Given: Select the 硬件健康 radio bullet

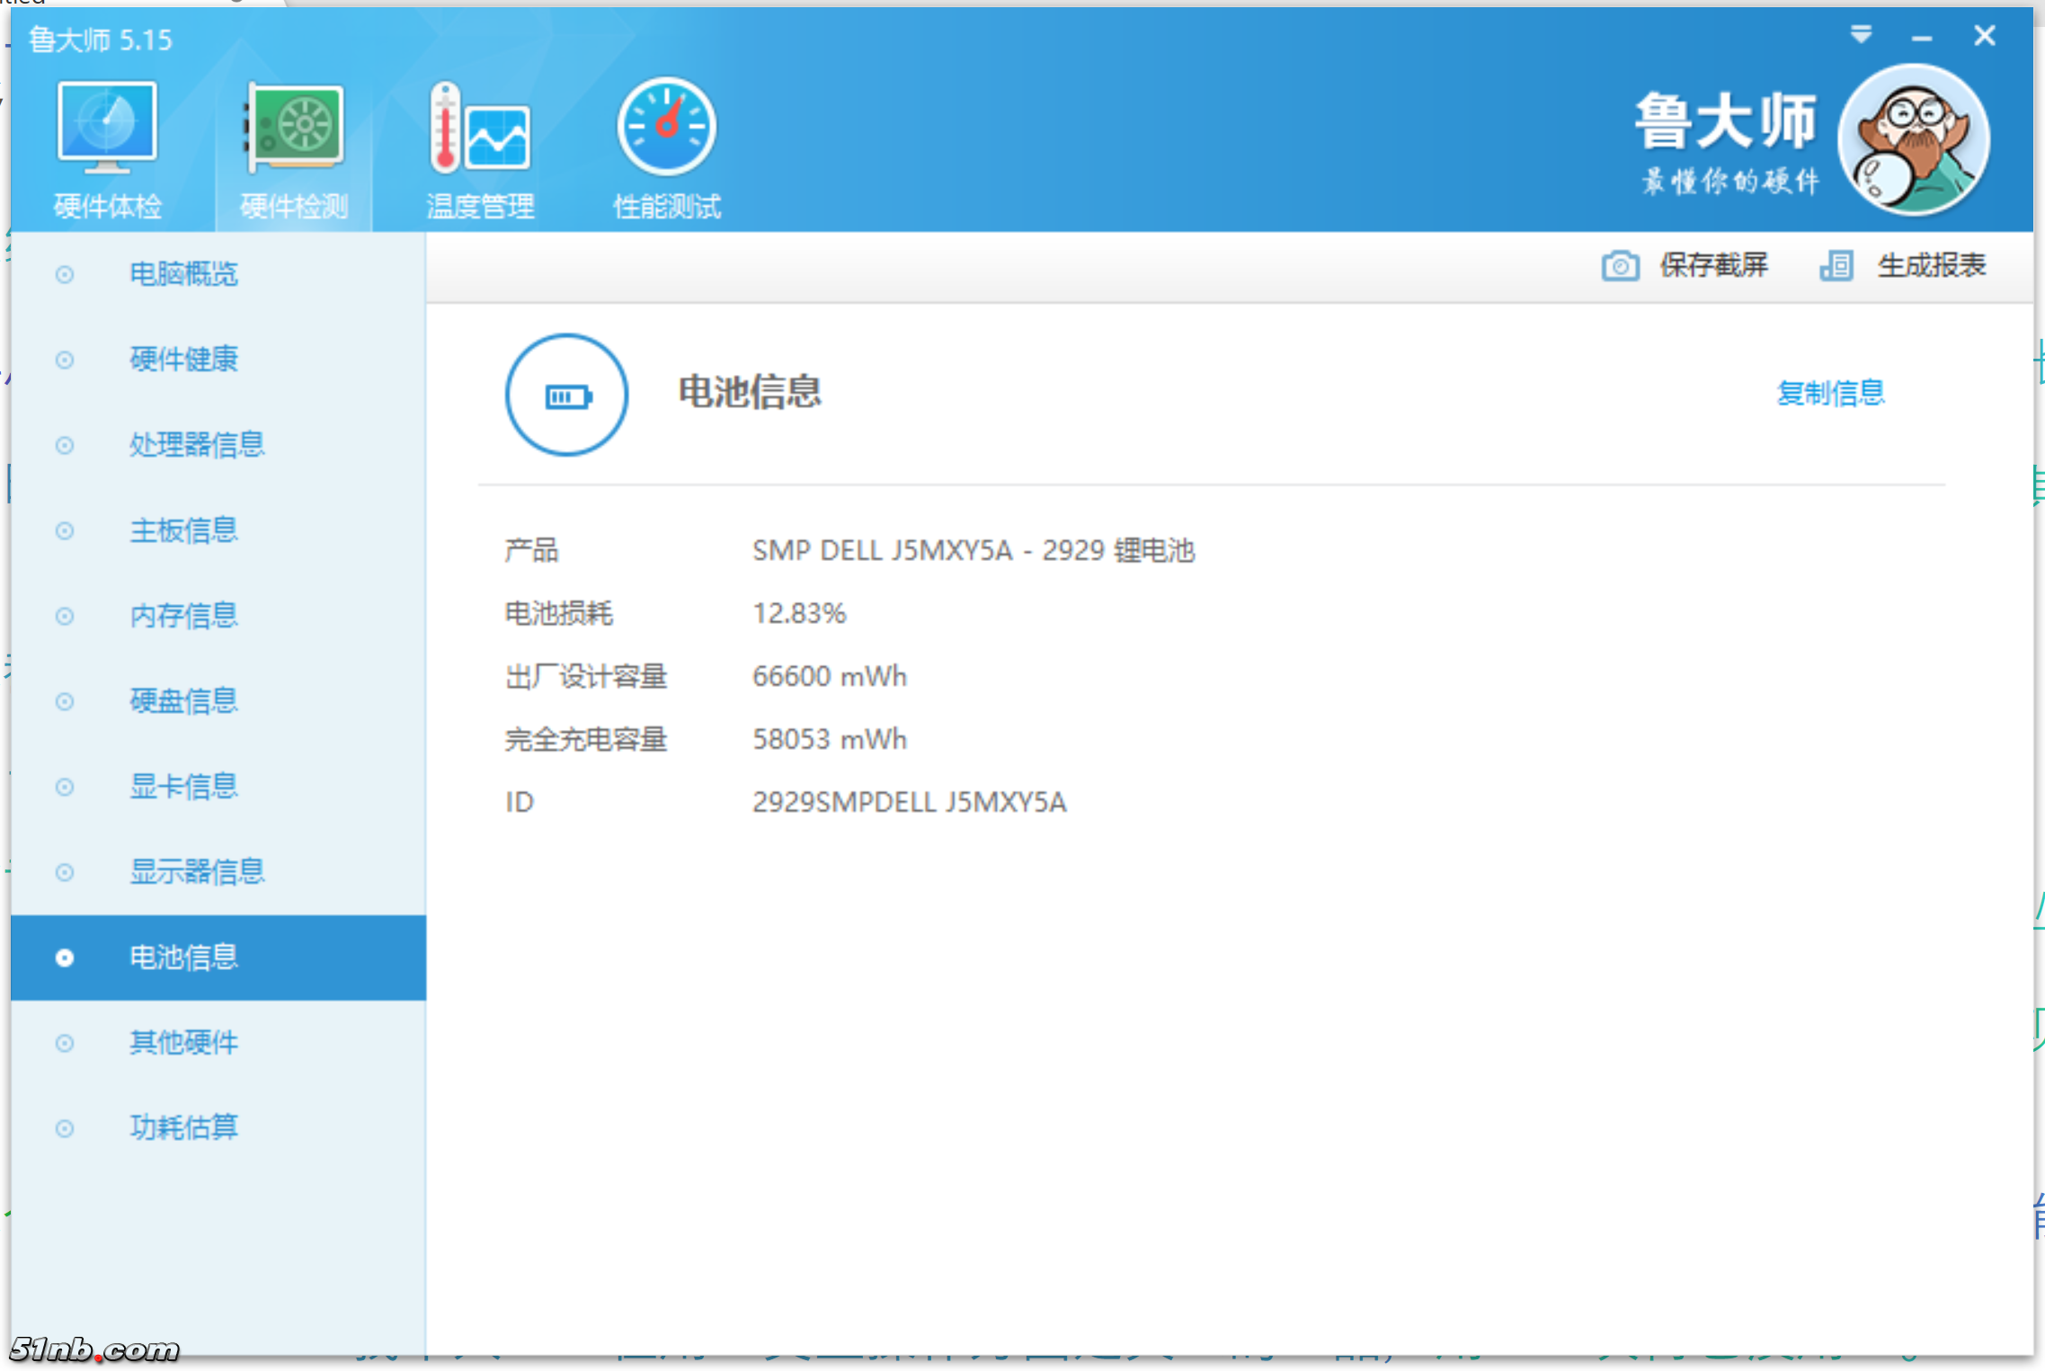Looking at the screenshot, I should click(65, 360).
